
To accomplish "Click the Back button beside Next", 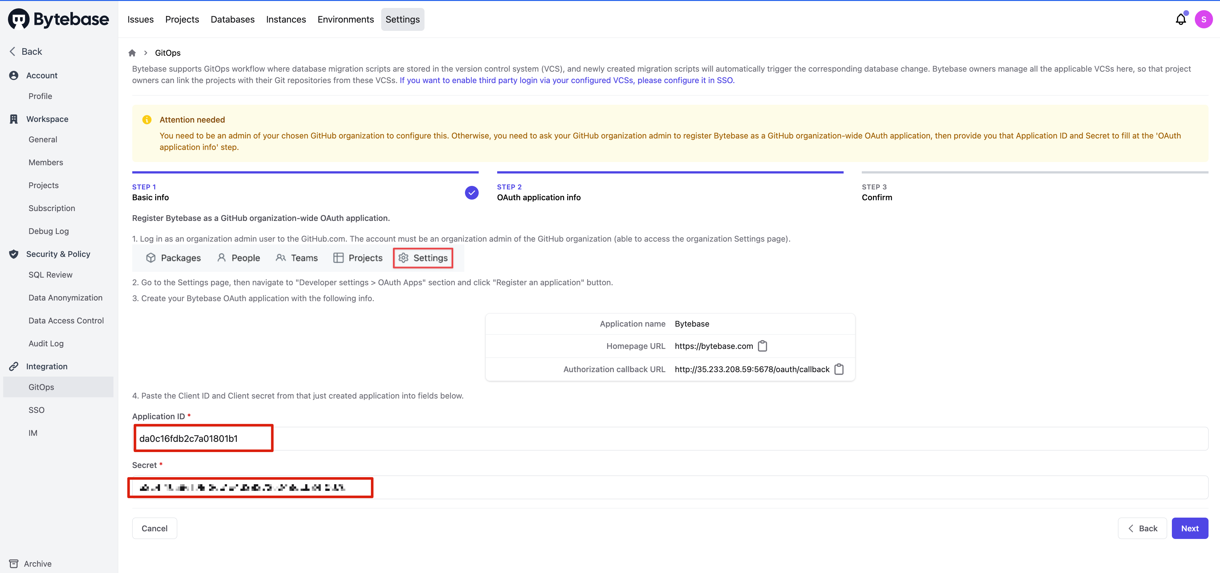I will click(x=1142, y=528).
